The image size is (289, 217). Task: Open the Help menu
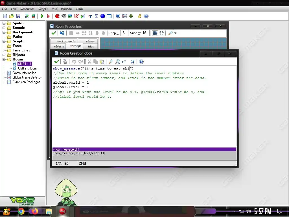[x=79, y=9]
